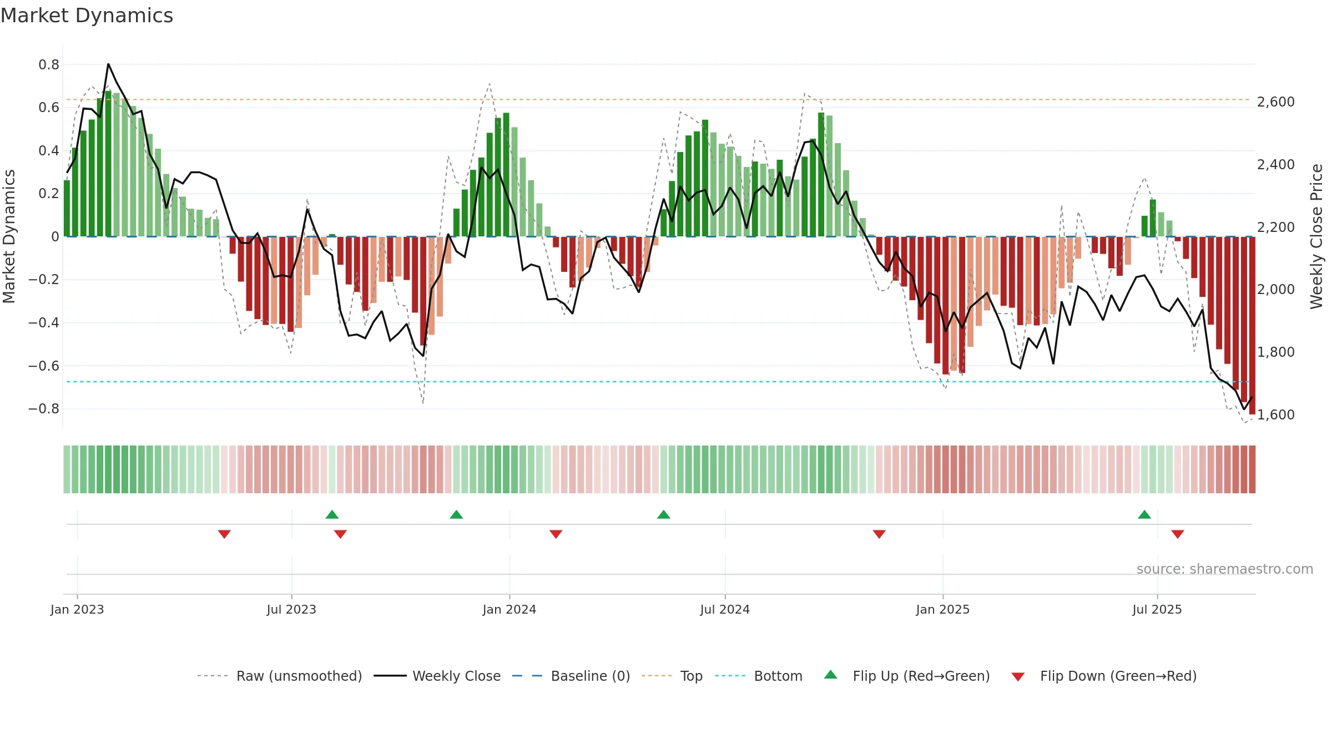Click the green Flip Up legend triangle
Screen dimensions: 1332x749
[x=830, y=675]
